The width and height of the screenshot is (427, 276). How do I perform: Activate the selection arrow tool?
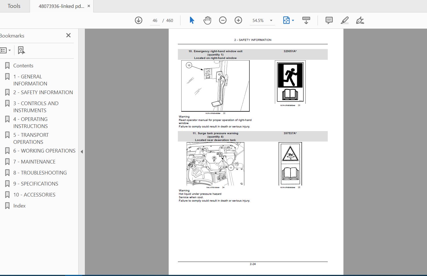tap(192, 20)
